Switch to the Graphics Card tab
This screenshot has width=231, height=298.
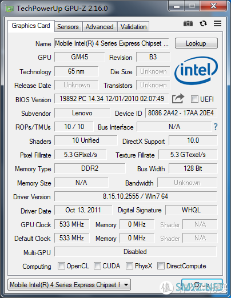[x=31, y=26]
